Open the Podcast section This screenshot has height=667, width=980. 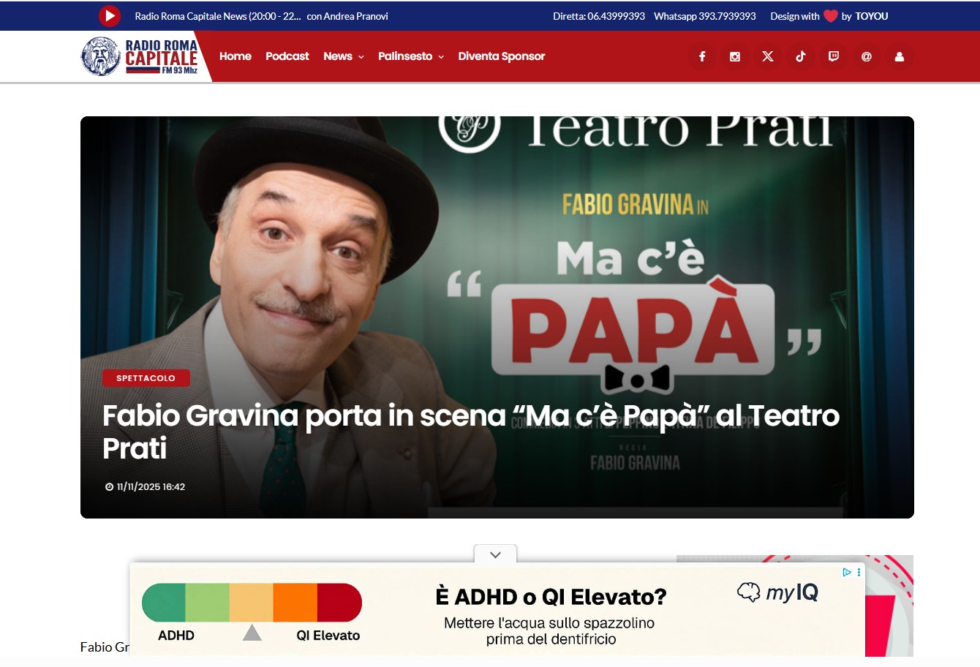pos(287,56)
